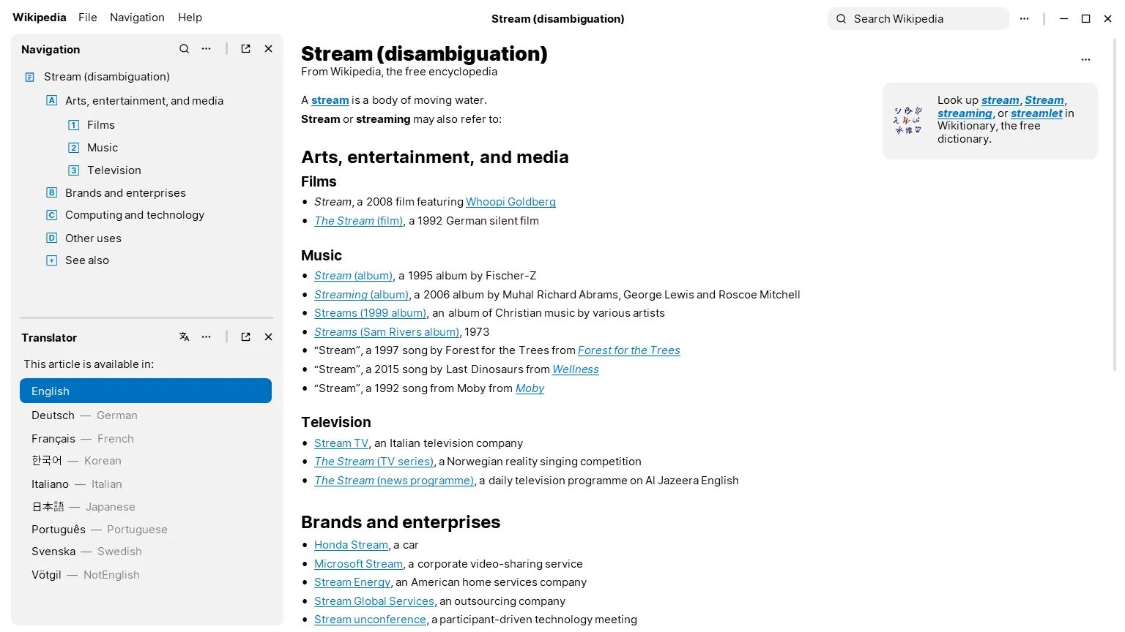
Task: Open the Honda Stream article link
Action: click(x=350, y=544)
